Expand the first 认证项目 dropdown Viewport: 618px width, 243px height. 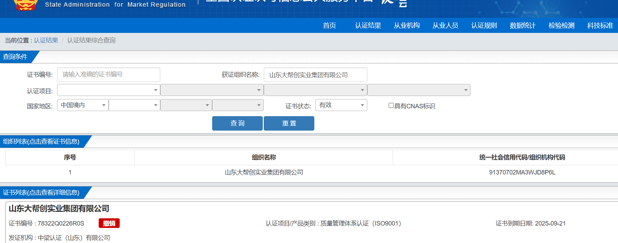click(x=109, y=90)
